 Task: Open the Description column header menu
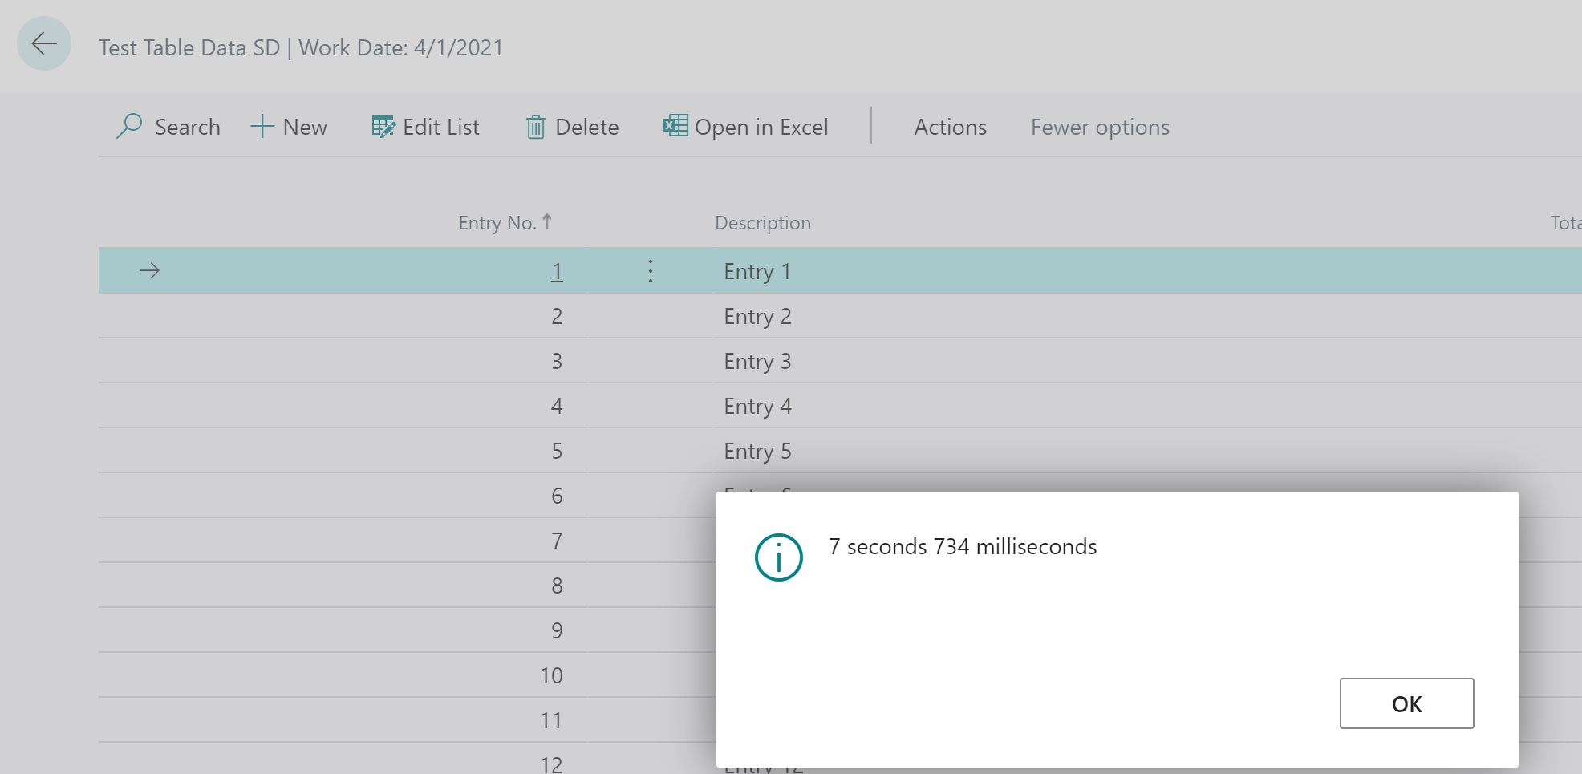coord(762,223)
